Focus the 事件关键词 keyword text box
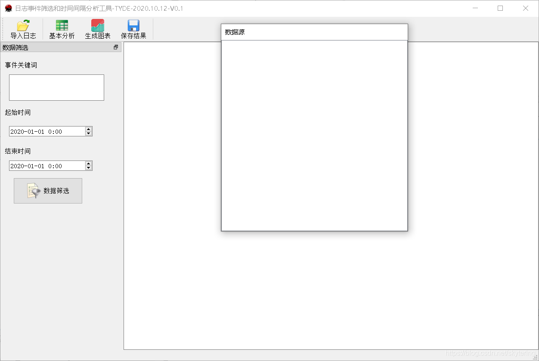 pos(56,87)
